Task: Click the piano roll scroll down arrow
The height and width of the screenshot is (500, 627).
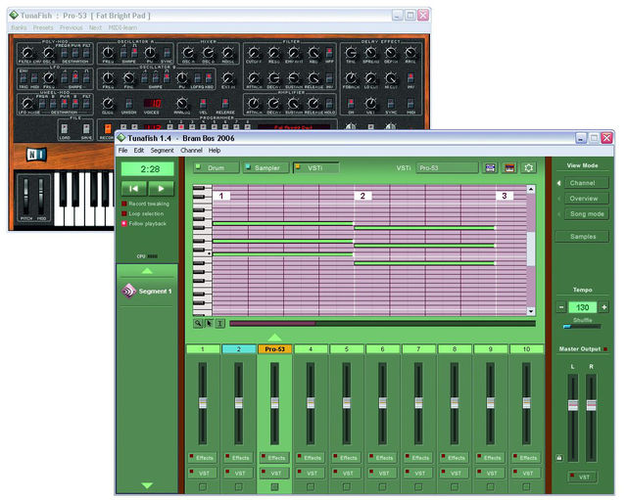Action: 531,311
